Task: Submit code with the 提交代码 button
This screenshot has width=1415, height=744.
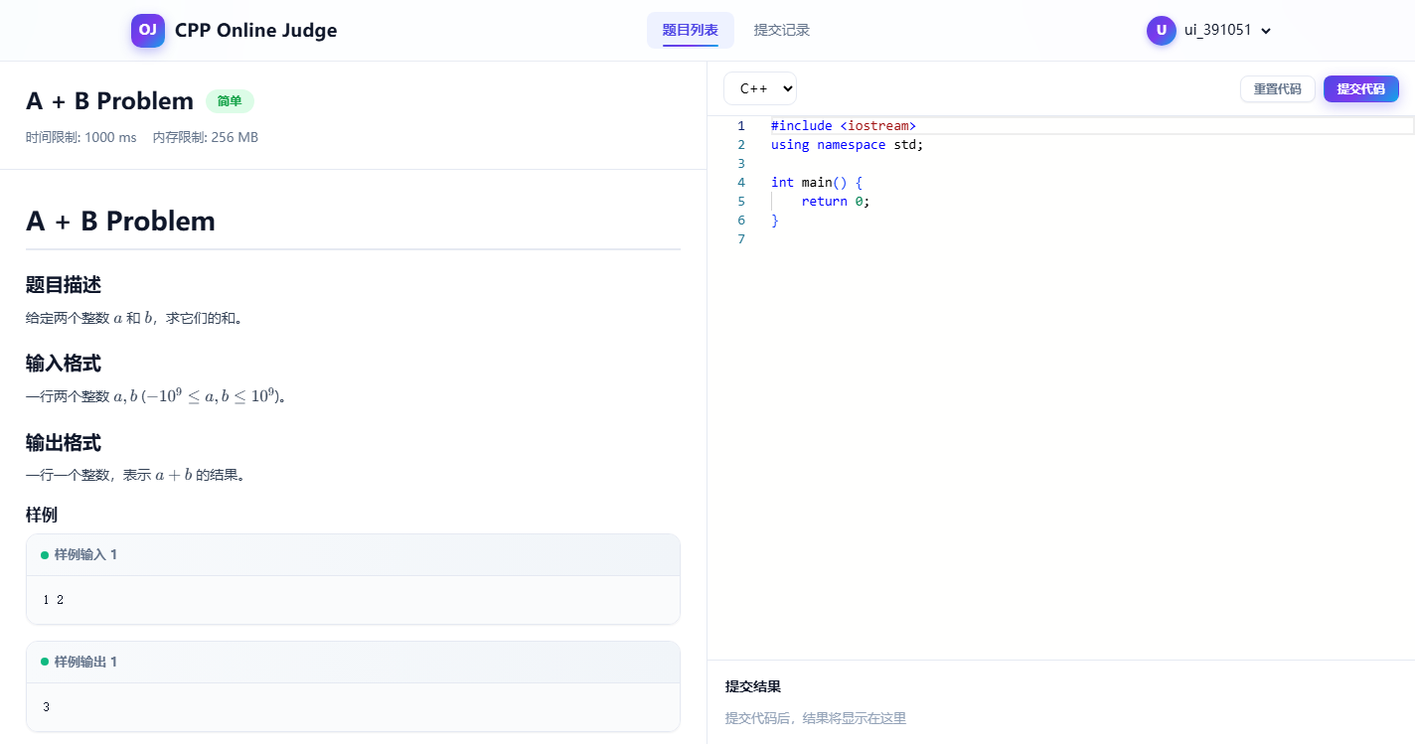Action: click(x=1361, y=88)
